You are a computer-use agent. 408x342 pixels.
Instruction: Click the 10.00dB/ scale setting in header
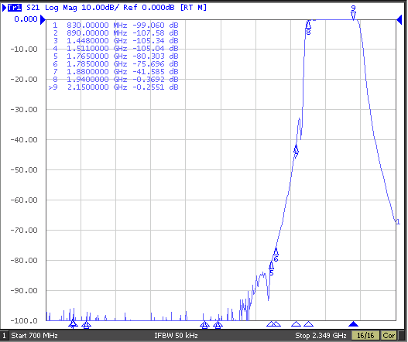click(x=101, y=8)
